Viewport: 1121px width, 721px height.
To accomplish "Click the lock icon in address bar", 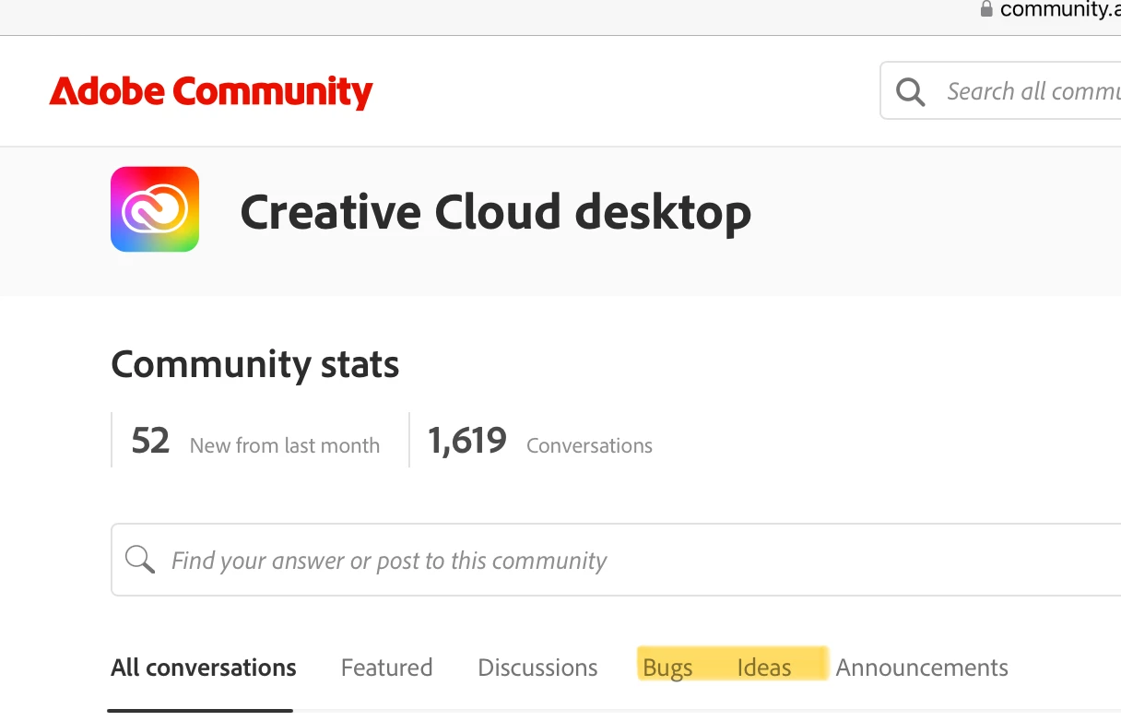I will (986, 9).
